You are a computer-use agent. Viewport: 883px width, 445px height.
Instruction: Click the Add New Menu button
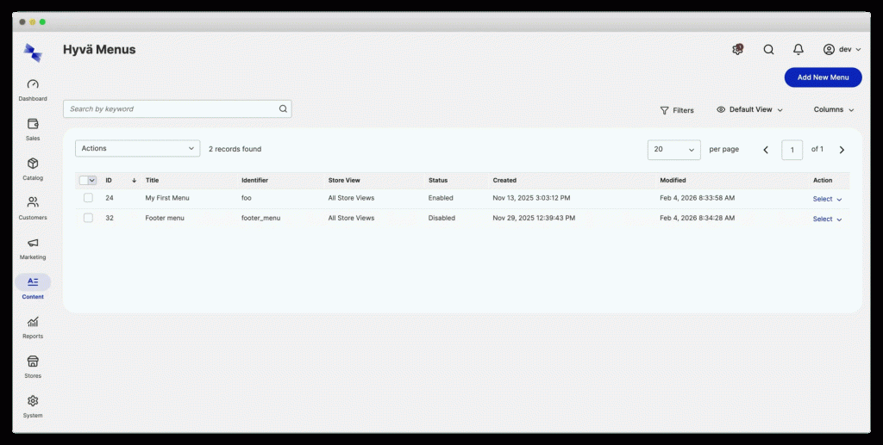823,77
